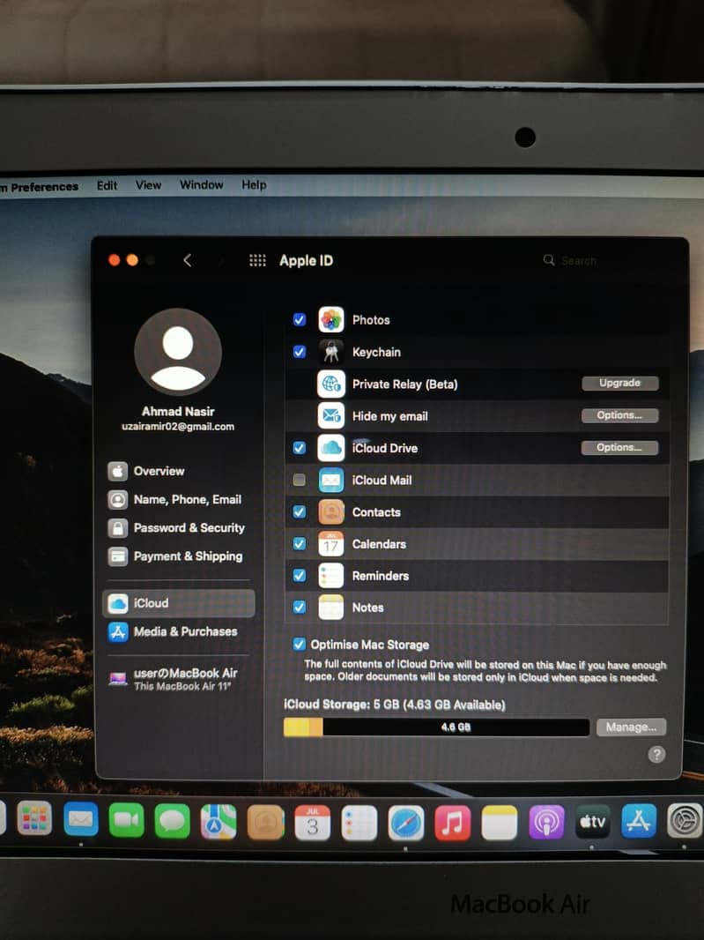The width and height of the screenshot is (704, 940).
Task: Launch Apple TV from dock
Action: coord(593,821)
